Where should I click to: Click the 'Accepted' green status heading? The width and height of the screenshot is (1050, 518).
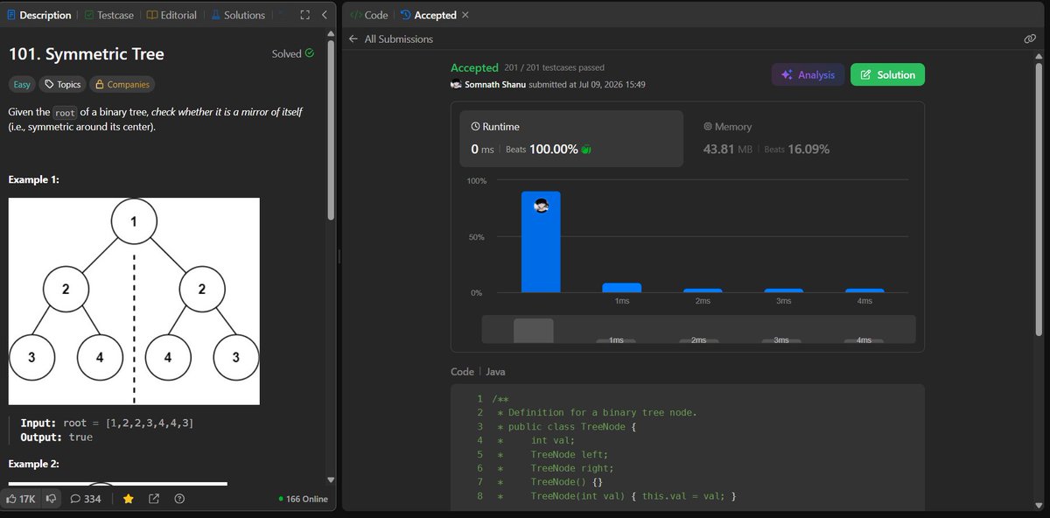[x=473, y=67]
